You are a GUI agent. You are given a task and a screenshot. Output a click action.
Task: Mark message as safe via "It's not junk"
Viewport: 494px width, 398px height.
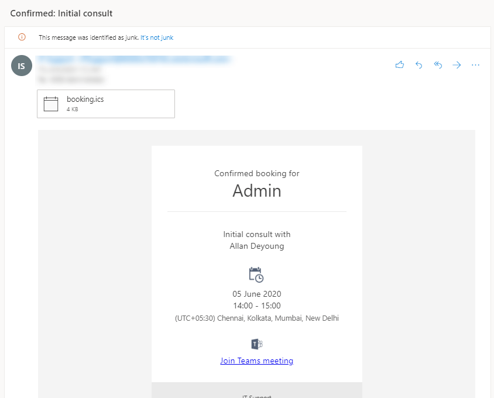(x=157, y=37)
